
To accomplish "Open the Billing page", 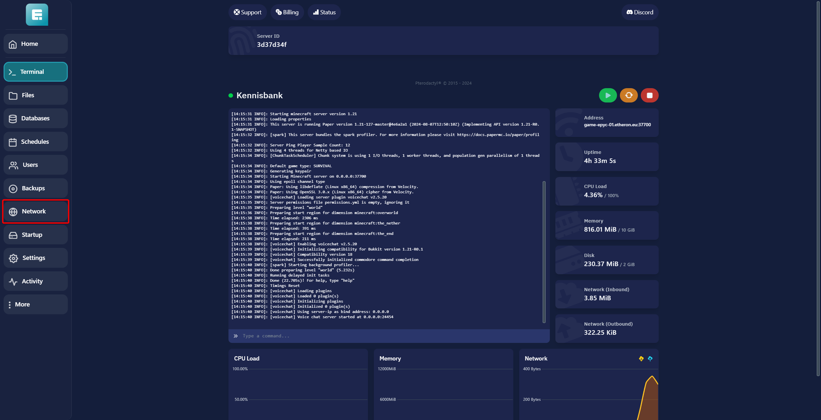I will (287, 12).
